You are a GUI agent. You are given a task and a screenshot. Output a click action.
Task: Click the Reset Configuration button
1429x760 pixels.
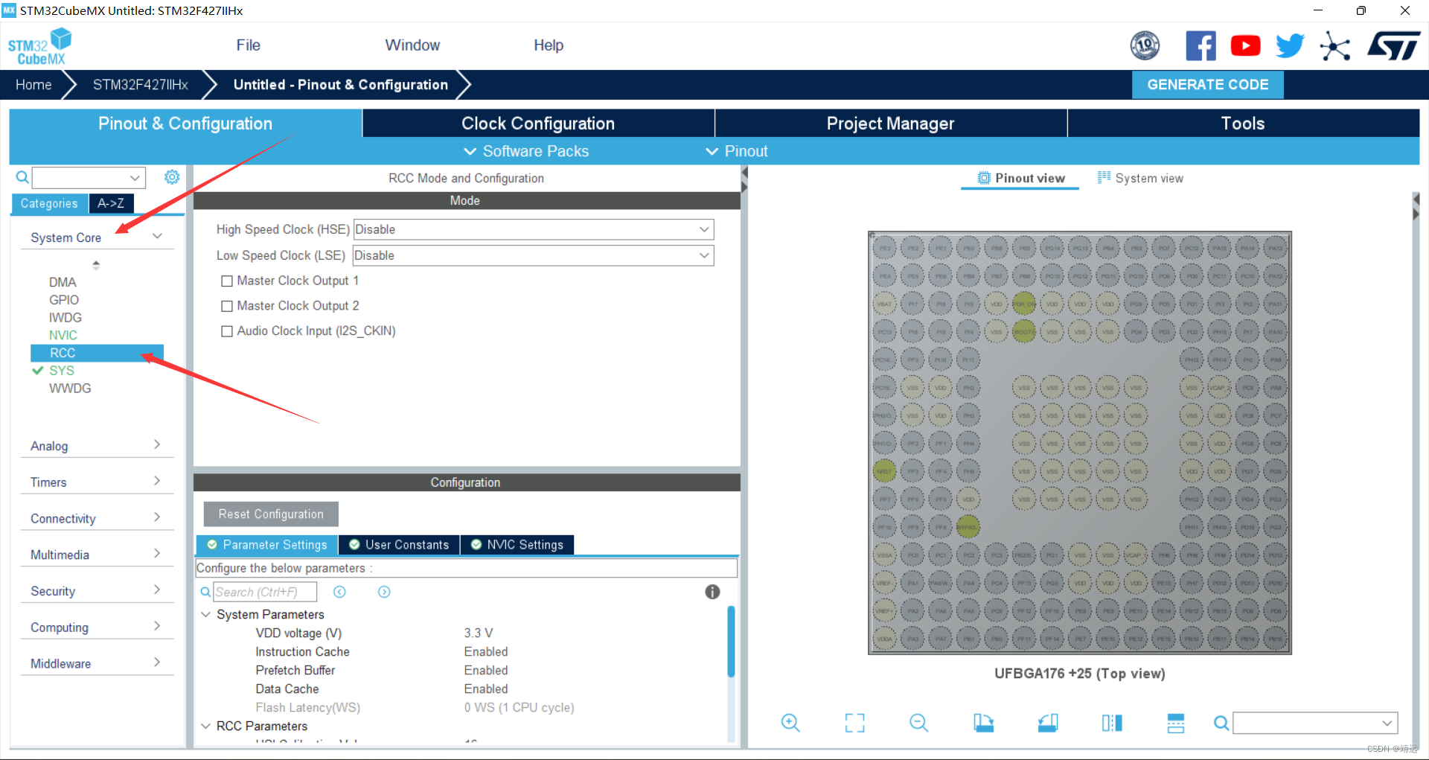tap(271, 514)
